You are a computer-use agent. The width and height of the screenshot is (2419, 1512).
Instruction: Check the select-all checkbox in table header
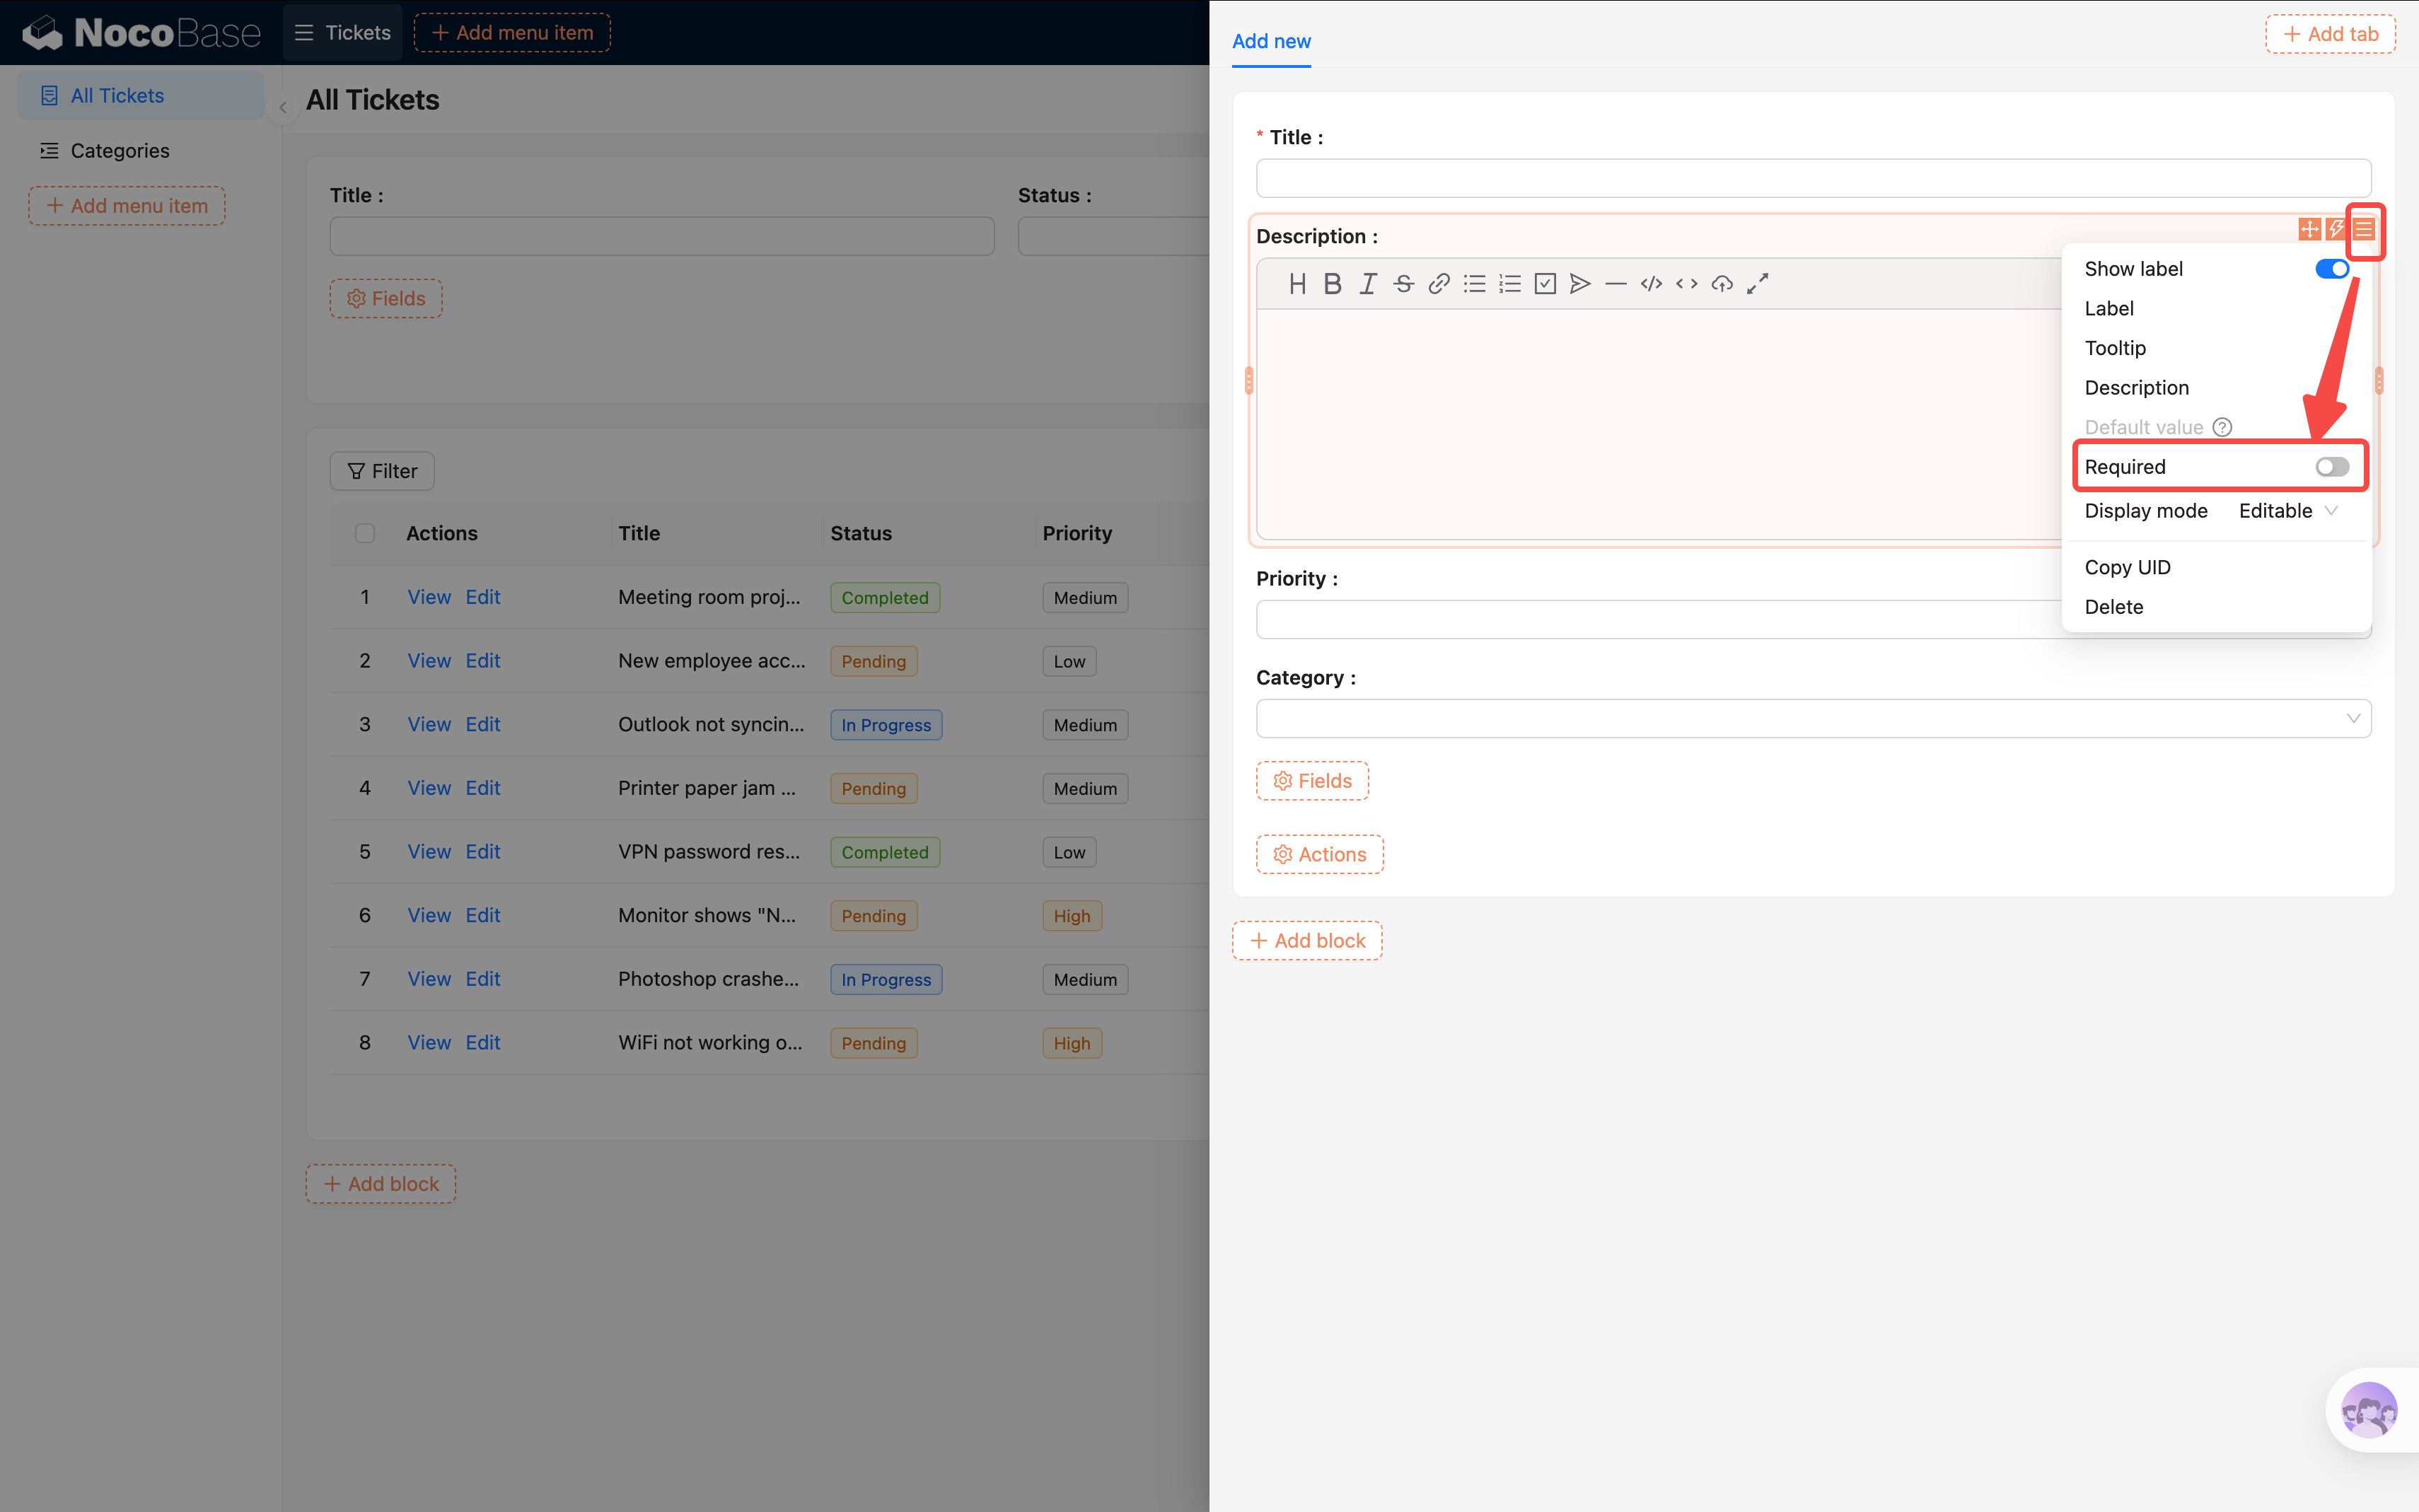365,533
